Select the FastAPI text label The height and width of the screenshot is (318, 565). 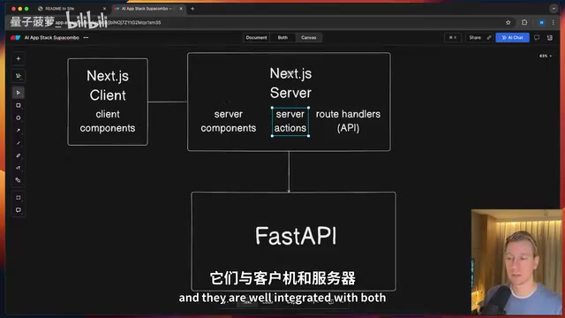[x=296, y=236]
